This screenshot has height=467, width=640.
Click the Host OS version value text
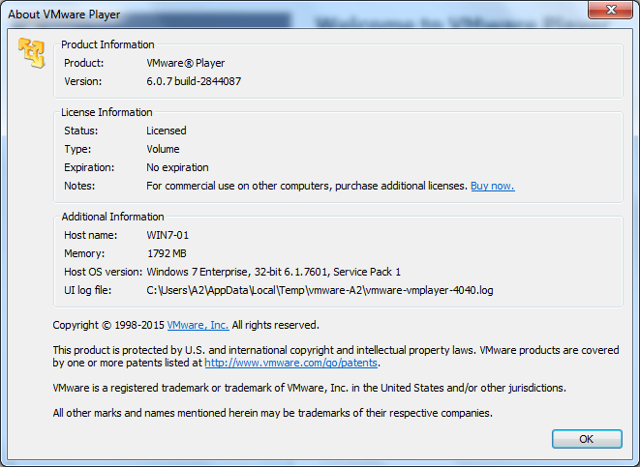tap(273, 272)
